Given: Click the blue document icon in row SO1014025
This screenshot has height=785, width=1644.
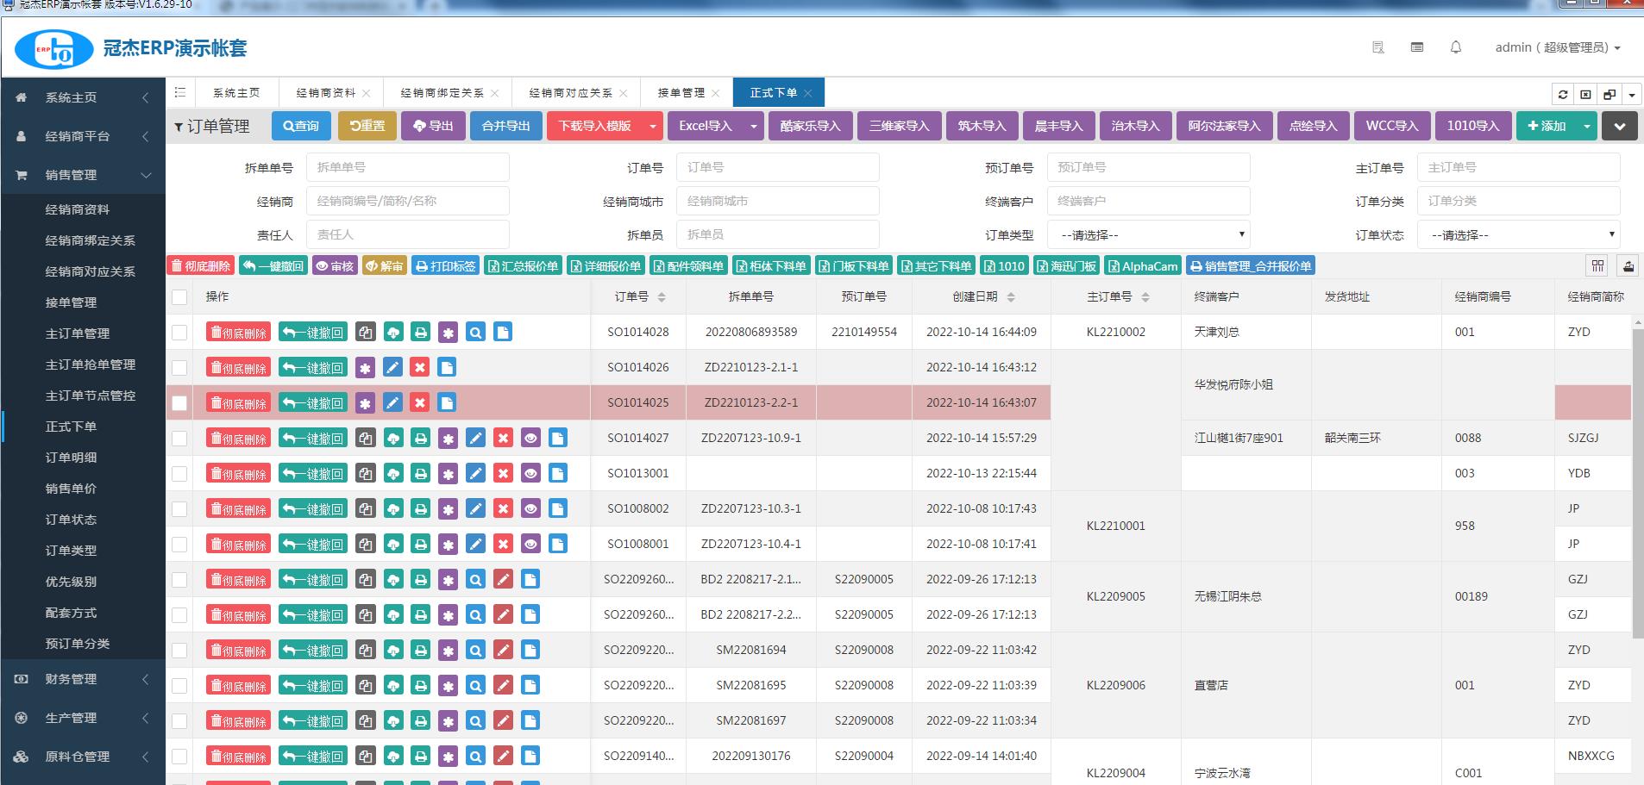Looking at the screenshot, I should [x=447, y=402].
